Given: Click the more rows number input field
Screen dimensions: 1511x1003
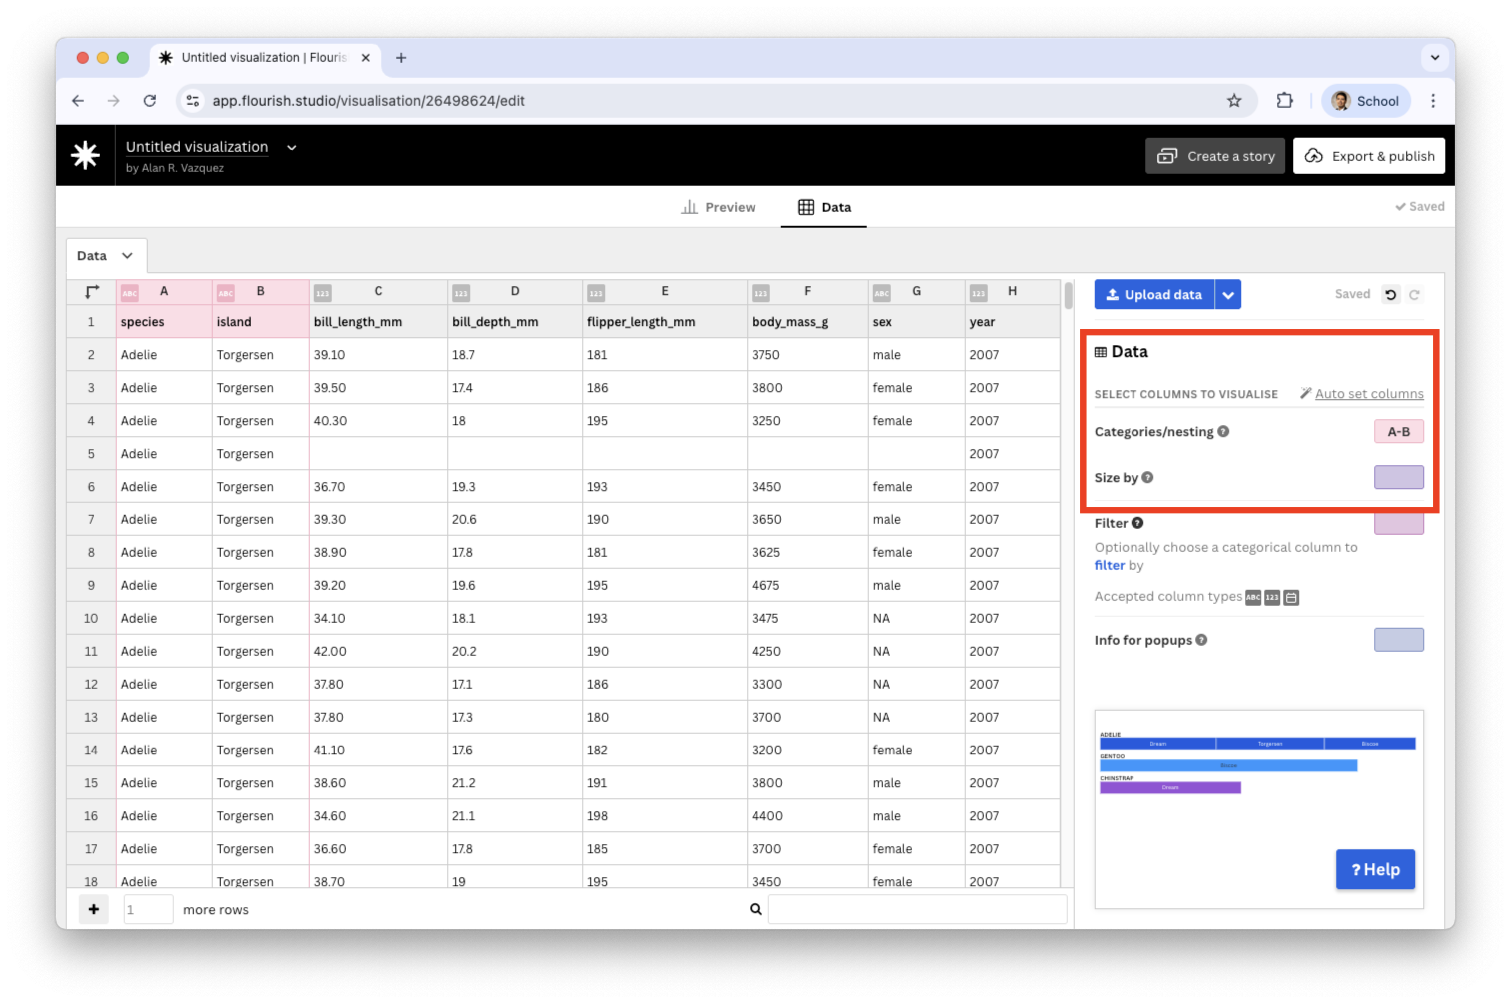Looking at the screenshot, I should pyautogui.click(x=148, y=909).
